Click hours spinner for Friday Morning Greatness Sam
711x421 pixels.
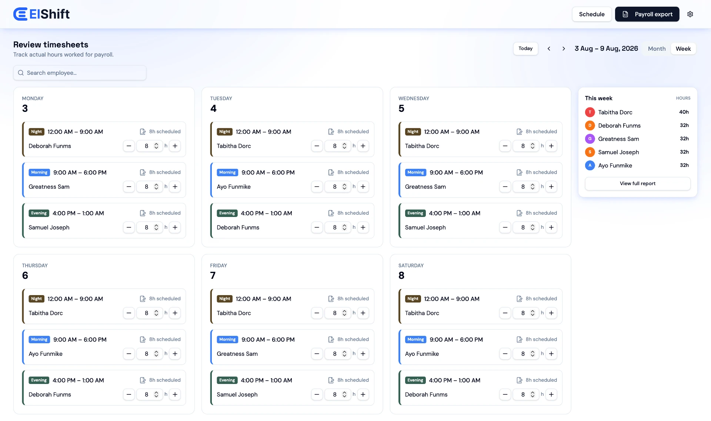(344, 354)
